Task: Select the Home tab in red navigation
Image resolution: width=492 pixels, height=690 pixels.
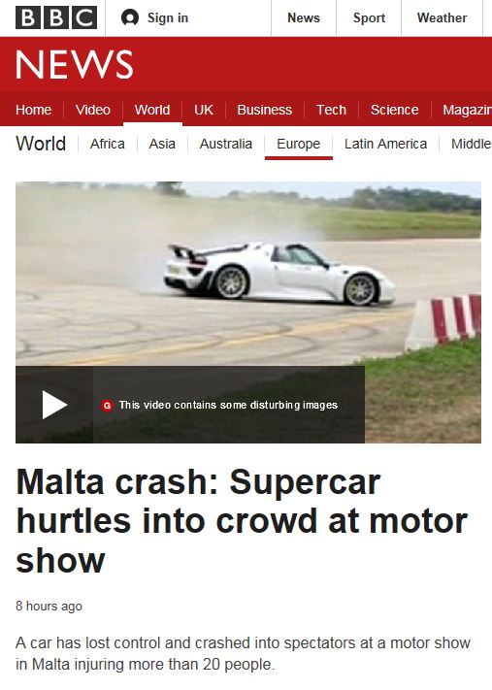Action: coord(33,110)
